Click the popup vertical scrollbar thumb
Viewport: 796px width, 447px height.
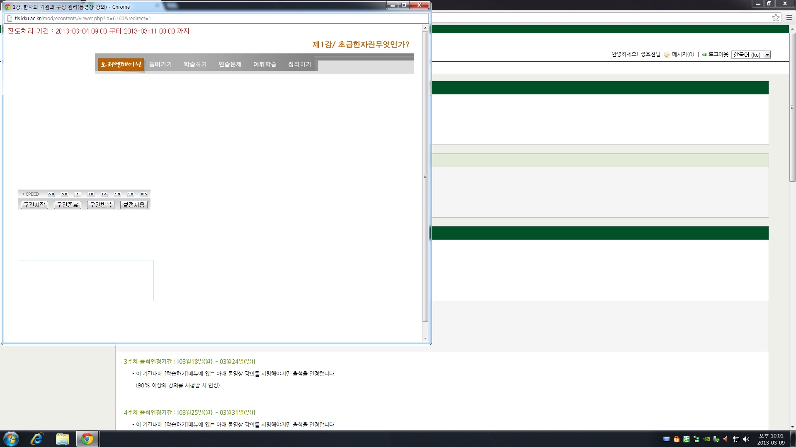click(425, 176)
